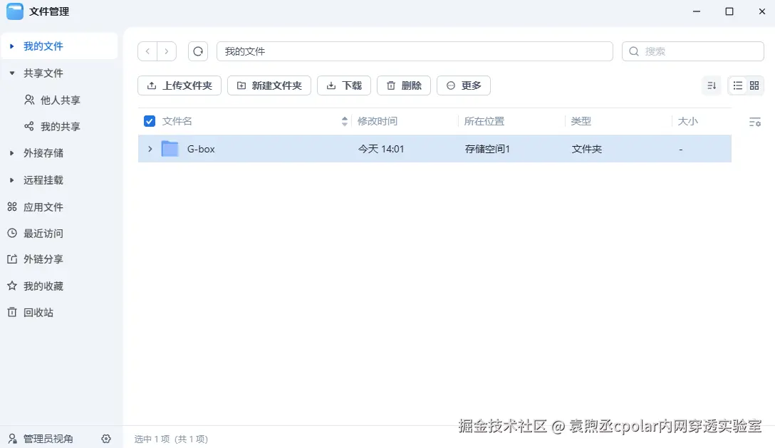Click 文件夹 type cell
The height and width of the screenshot is (448, 775).
(587, 149)
